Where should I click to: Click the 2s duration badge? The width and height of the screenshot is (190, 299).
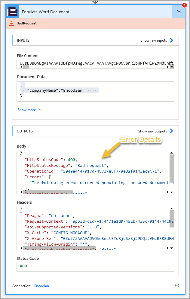point(179,12)
